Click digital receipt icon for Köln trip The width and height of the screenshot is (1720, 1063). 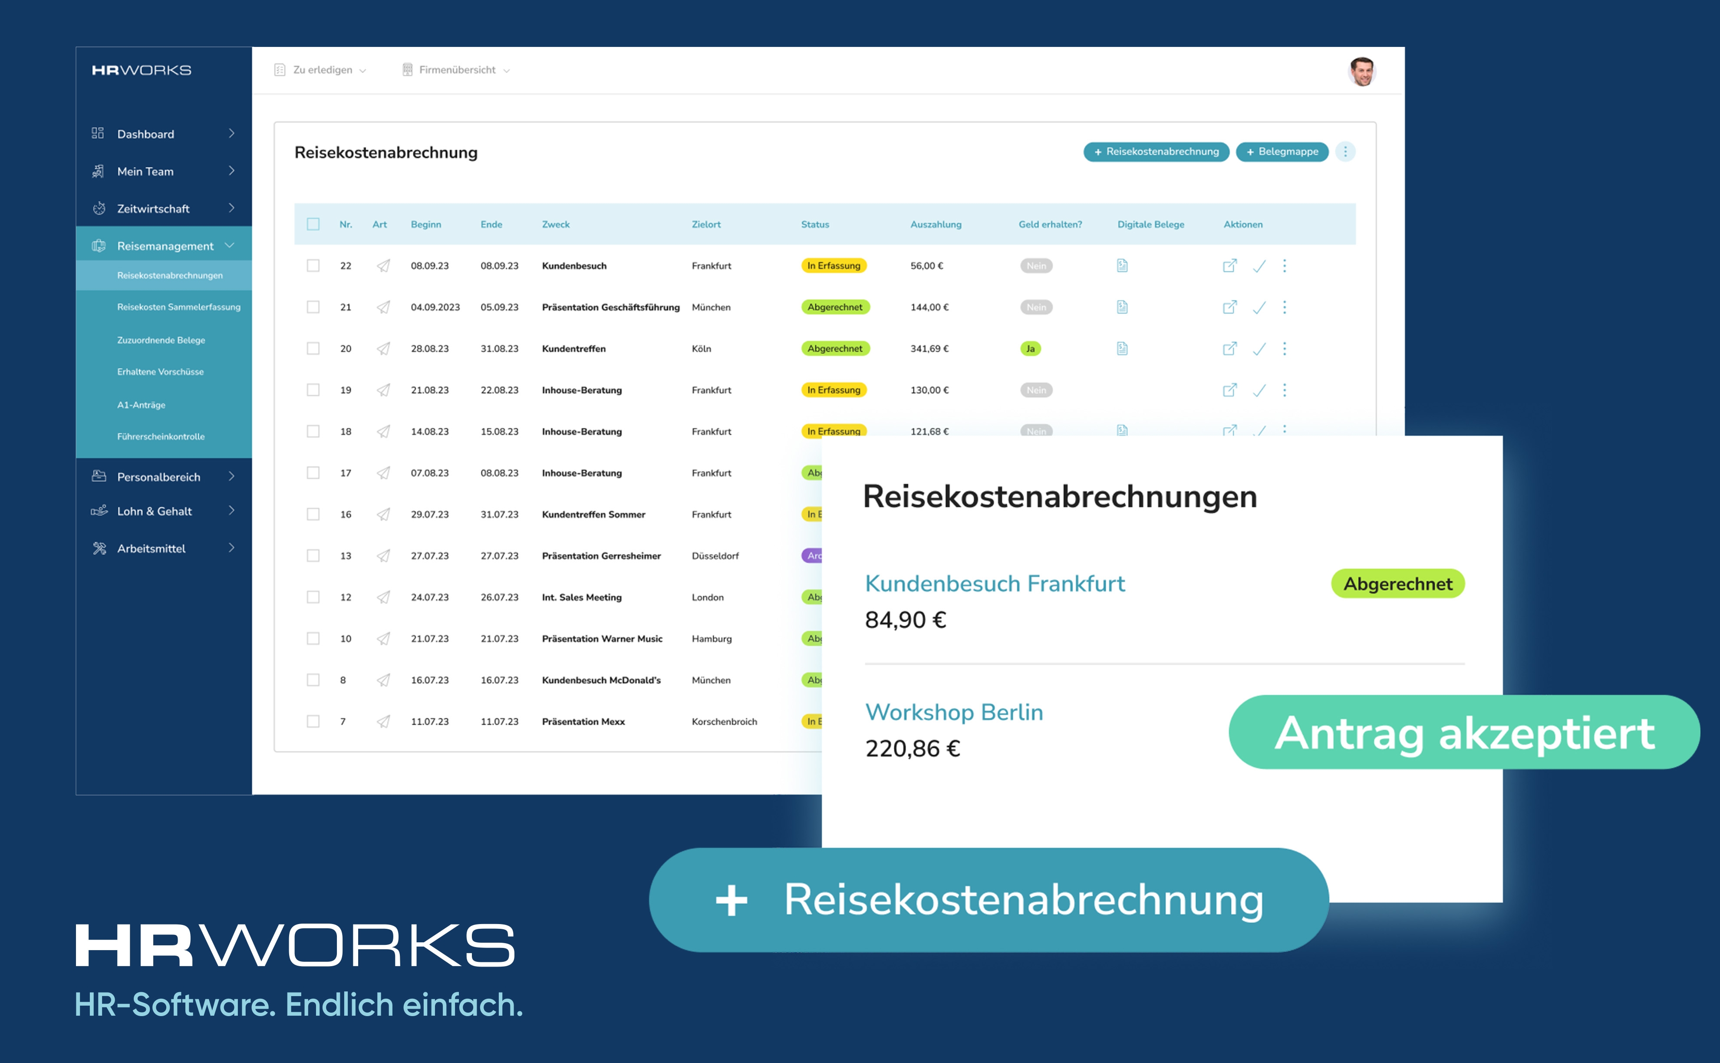tap(1122, 349)
